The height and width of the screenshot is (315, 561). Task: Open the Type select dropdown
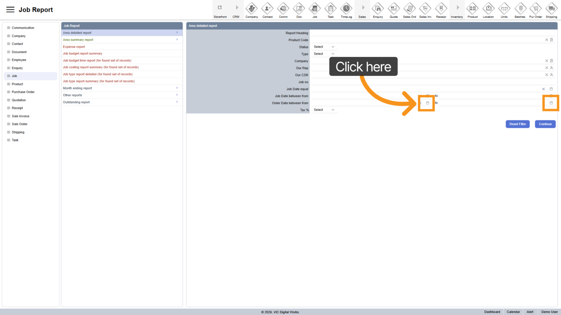pyautogui.click(x=324, y=54)
